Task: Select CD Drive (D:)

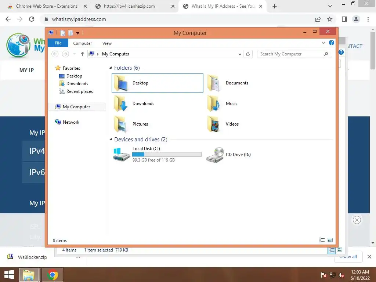Action: (228, 155)
